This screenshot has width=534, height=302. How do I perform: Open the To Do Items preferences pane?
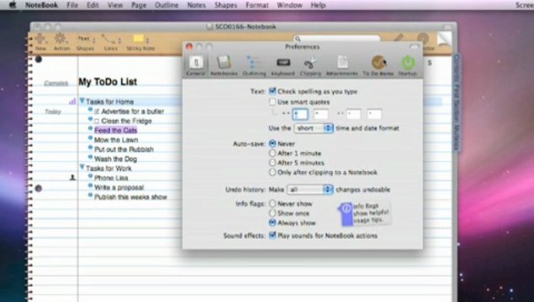click(x=378, y=65)
